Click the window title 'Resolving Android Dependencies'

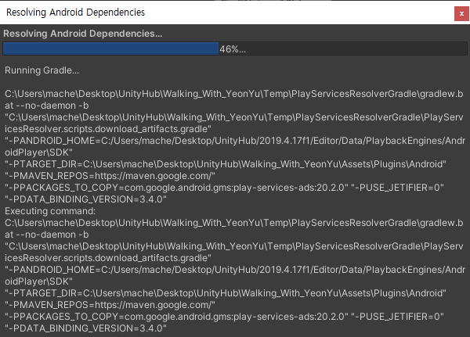click(75, 13)
